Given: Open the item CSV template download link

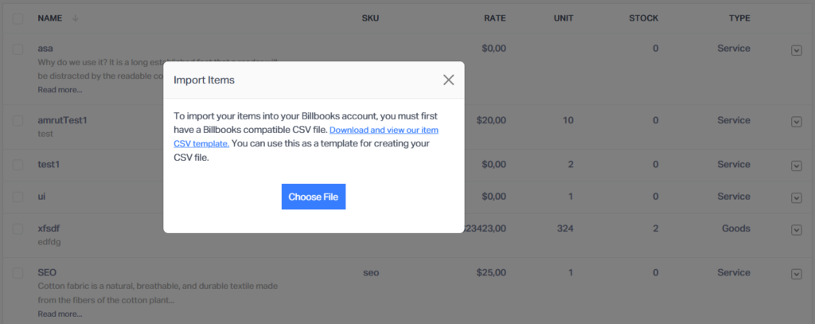Looking at the screenshot, I should coord(306,137).
